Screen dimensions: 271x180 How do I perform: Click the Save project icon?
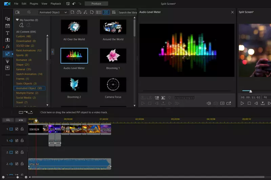click(68, 4)
